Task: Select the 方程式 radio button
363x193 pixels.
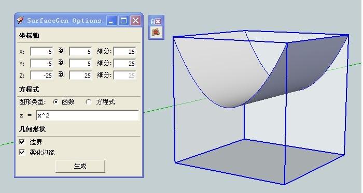Action: 89,102
